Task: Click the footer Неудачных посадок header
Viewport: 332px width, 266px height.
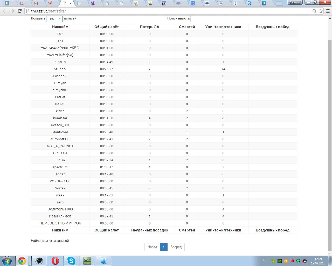Action: [150, 230]
